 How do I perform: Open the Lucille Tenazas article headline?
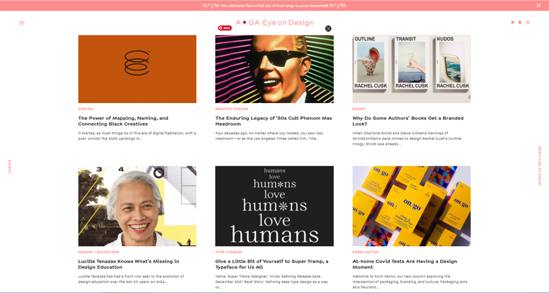point(129,264)
